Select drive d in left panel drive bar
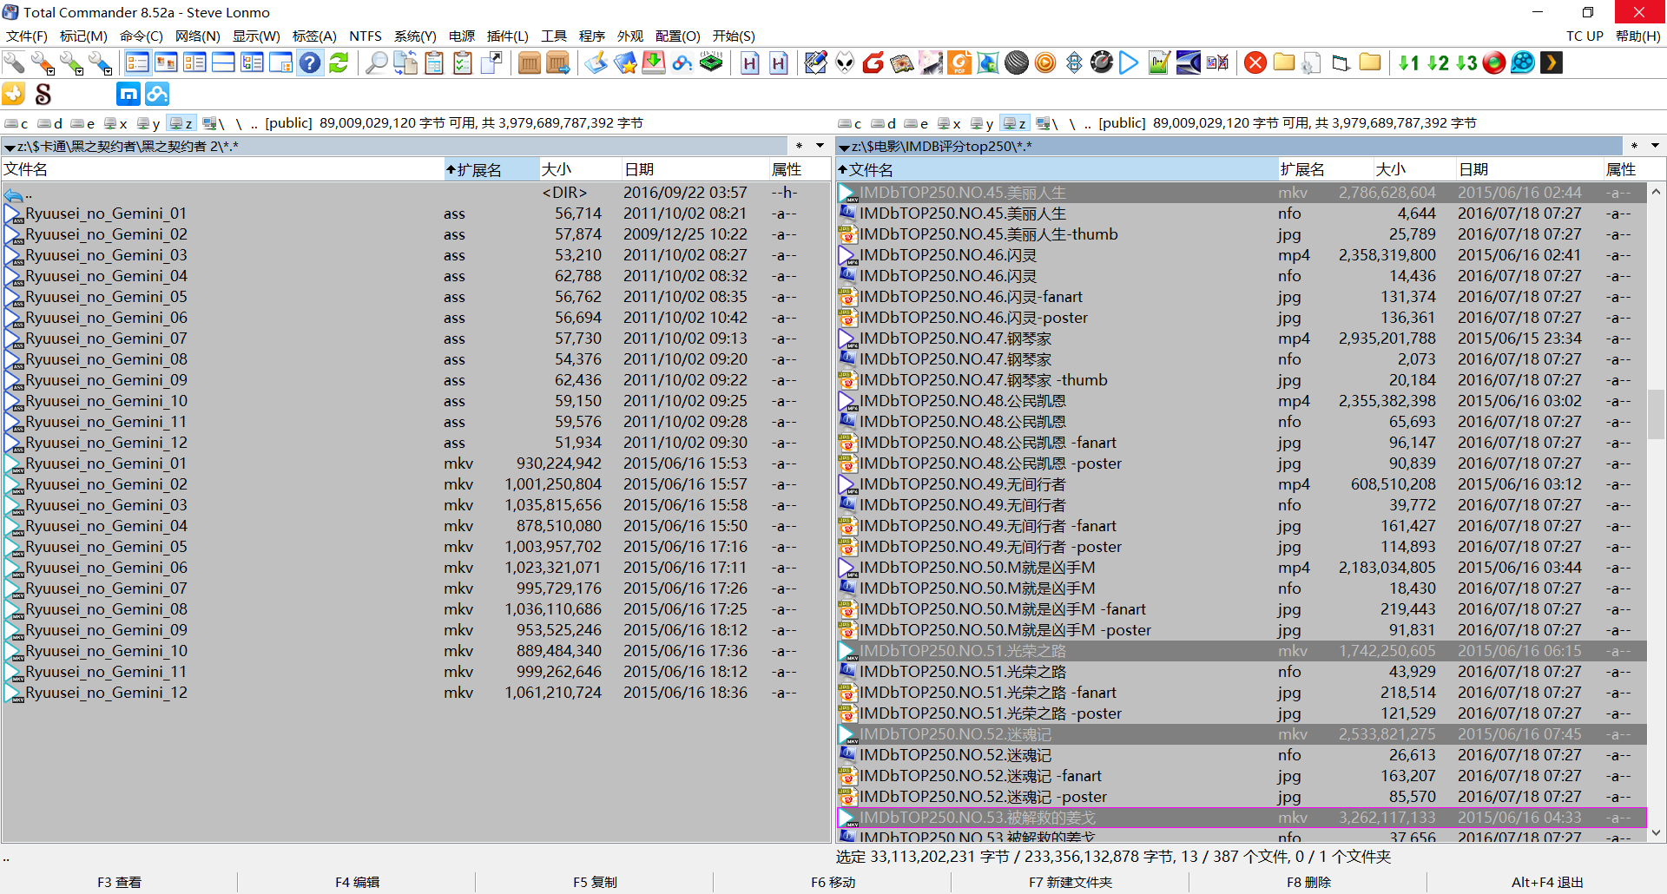Image resolution: width=1667 pixels, height=894 pixels. 50,123
